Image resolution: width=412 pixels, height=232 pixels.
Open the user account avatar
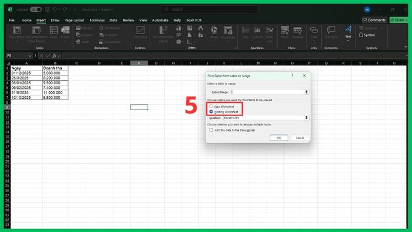367,9
